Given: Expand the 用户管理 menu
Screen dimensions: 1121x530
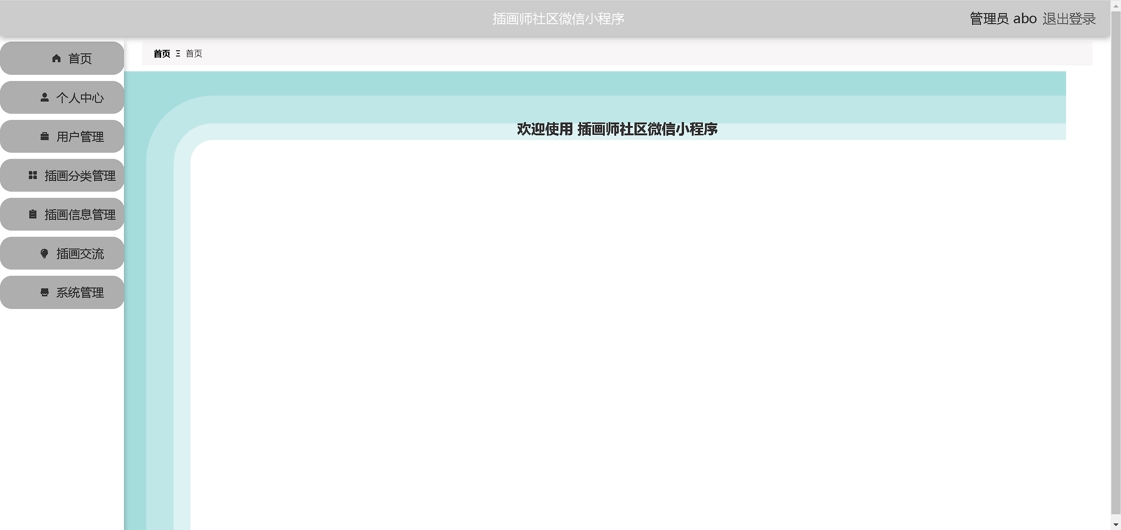Looking at the screenshot, I should 80,137.
